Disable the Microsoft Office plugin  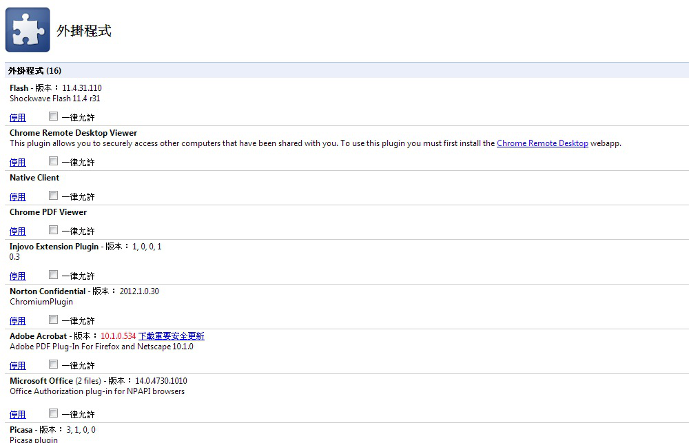[x=18, y=414]
